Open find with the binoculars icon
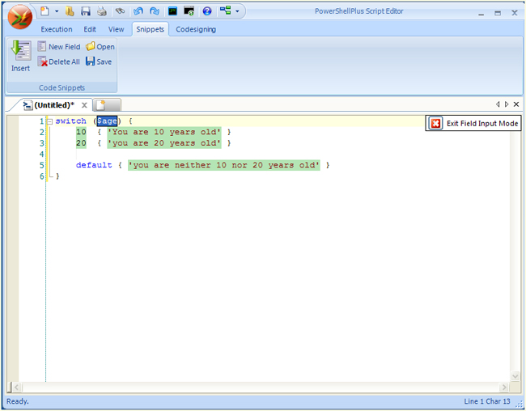 [120, 11]
